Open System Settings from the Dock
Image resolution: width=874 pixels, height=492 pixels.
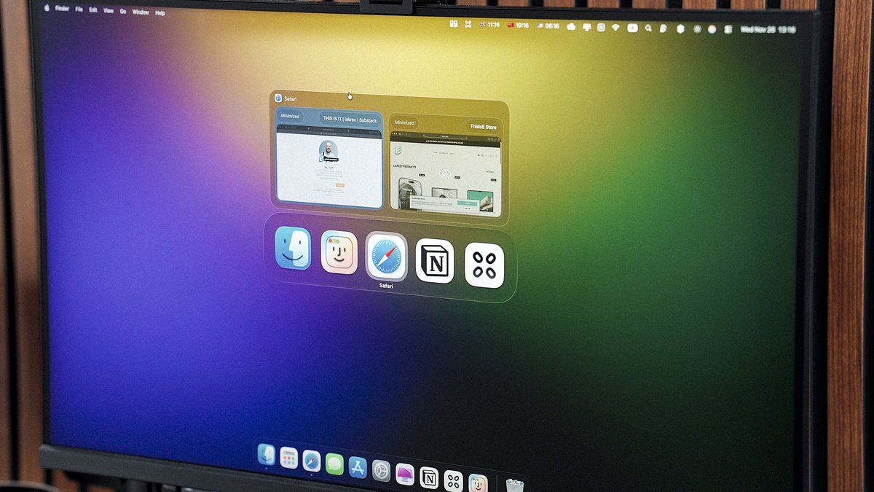[x=381, y=470]
